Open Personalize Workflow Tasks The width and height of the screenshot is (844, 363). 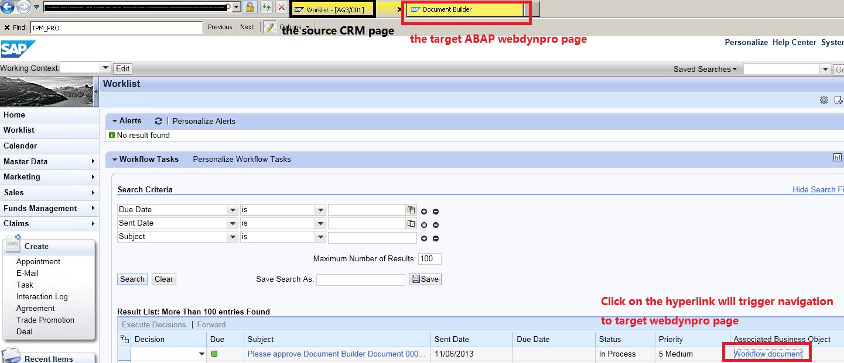click(x=242, y=159)
